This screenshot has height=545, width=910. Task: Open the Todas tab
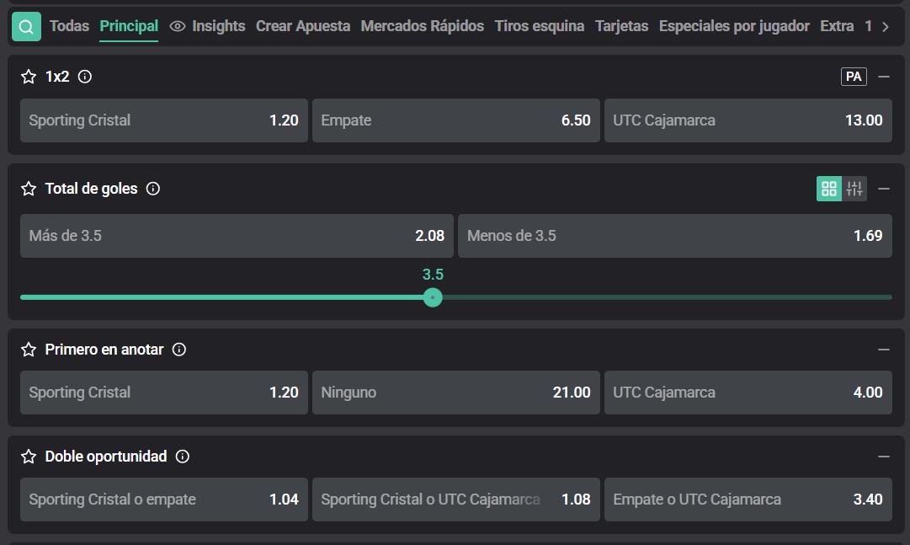point(69,26)
